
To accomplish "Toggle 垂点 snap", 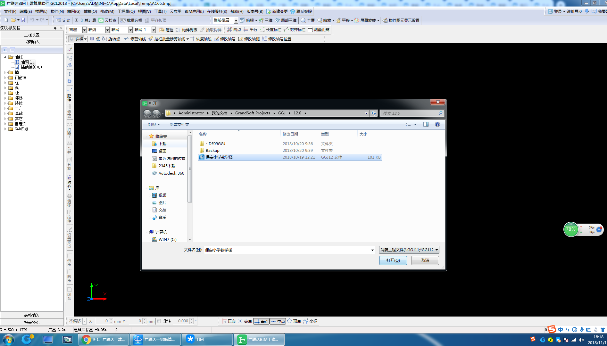I will [x=261, y=321].
